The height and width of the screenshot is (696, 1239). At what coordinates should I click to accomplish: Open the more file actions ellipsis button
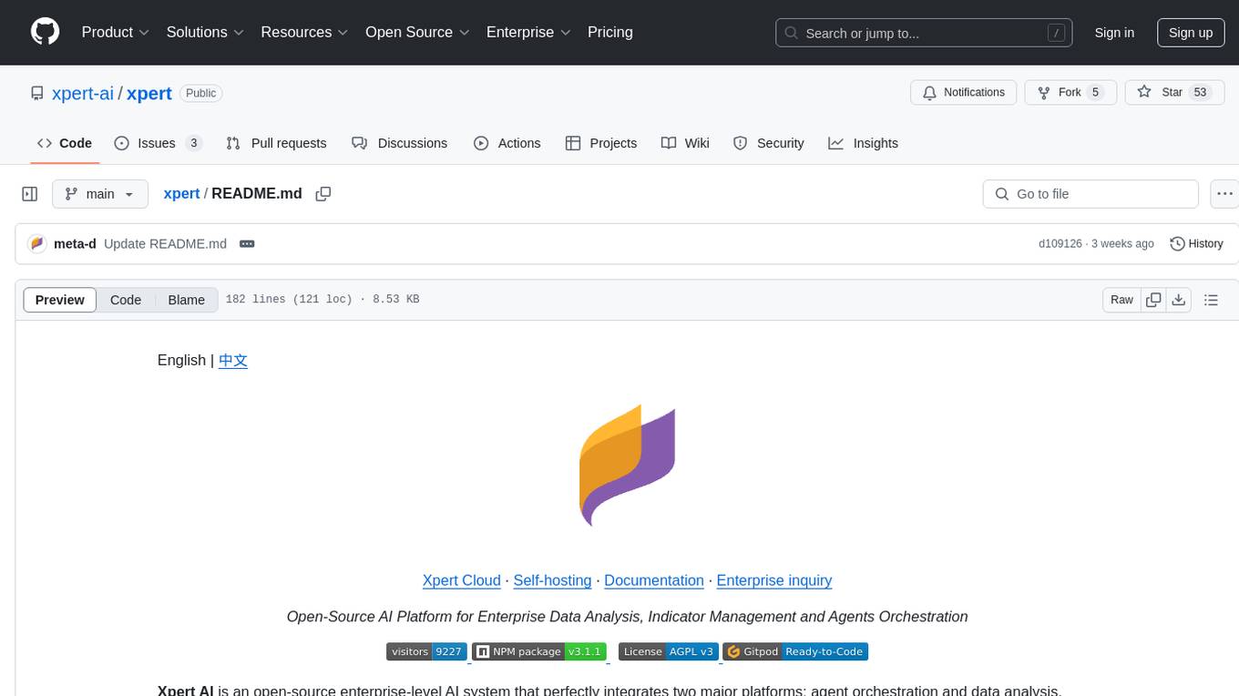pos(1224,194)
